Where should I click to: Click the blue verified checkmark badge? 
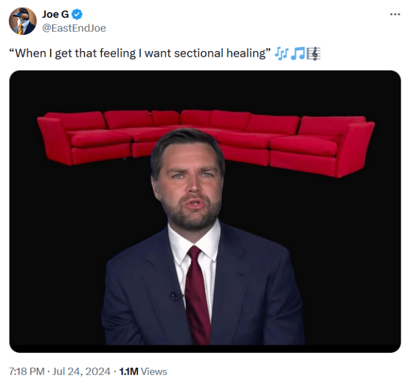tap(77, 14)
